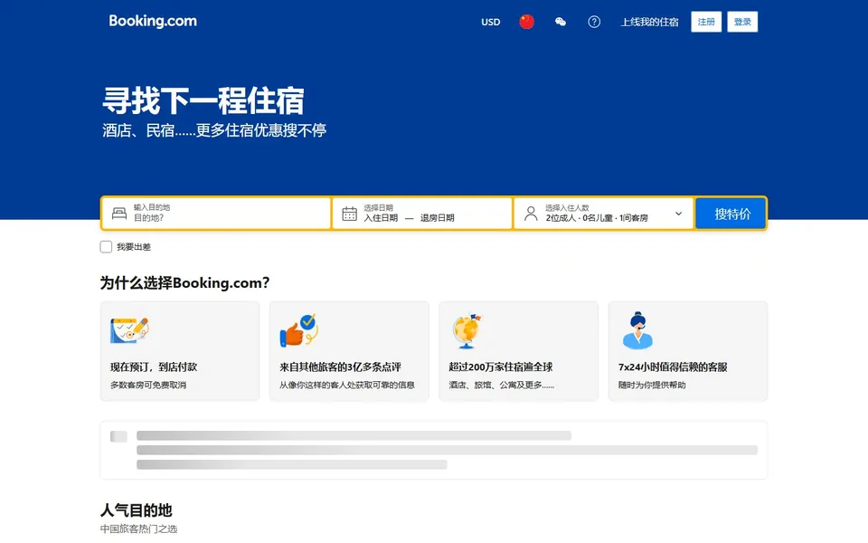This screenshot has width=868, height=543.
Task: Click the 酒店、民宿 subtitle text
Action: [213, 130]
